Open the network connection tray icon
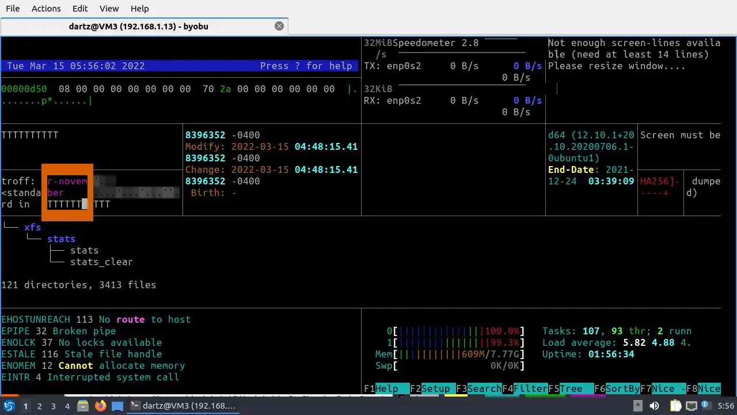 [x=691, y=406]
